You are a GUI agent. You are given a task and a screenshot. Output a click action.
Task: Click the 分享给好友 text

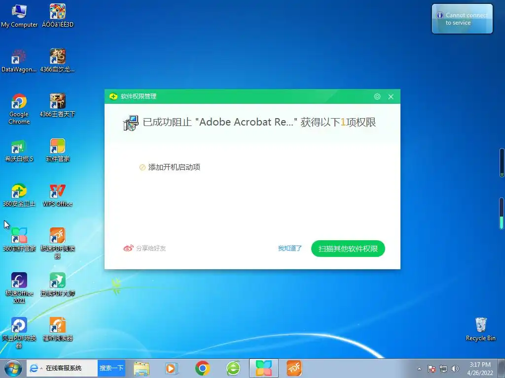click(x=151, y=248)
